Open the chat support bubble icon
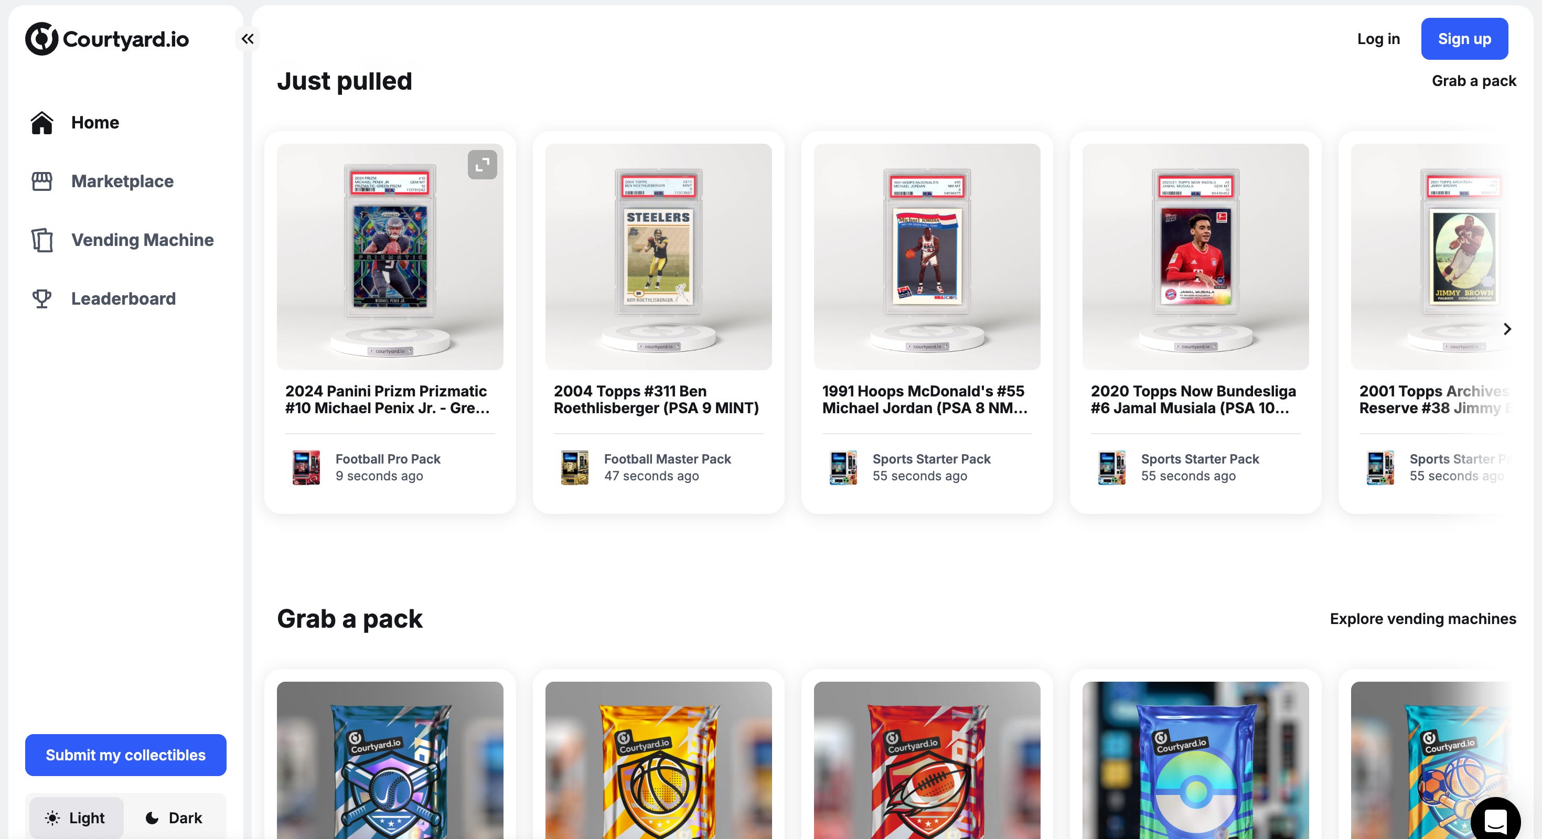Image resolution: width=1542 pixels, height=839 pixels. click(x=1495, y=819)
